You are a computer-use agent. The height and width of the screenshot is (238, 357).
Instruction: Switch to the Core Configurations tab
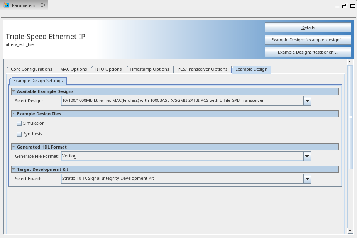[31, 69]
